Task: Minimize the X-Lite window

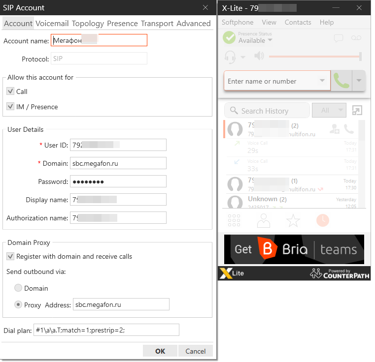Action: click(336, 8)
